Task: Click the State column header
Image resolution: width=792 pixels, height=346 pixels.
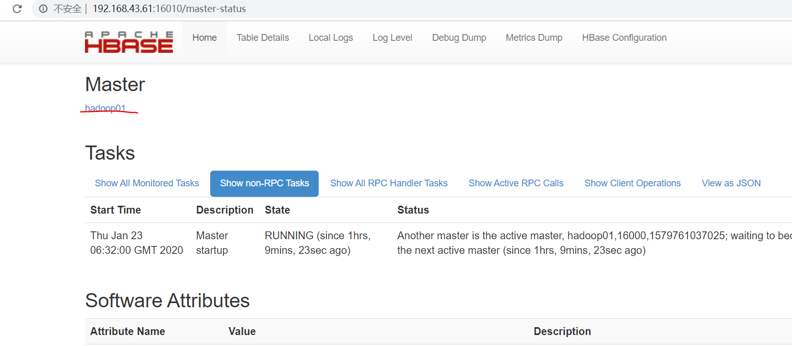Action: [277, 210]
